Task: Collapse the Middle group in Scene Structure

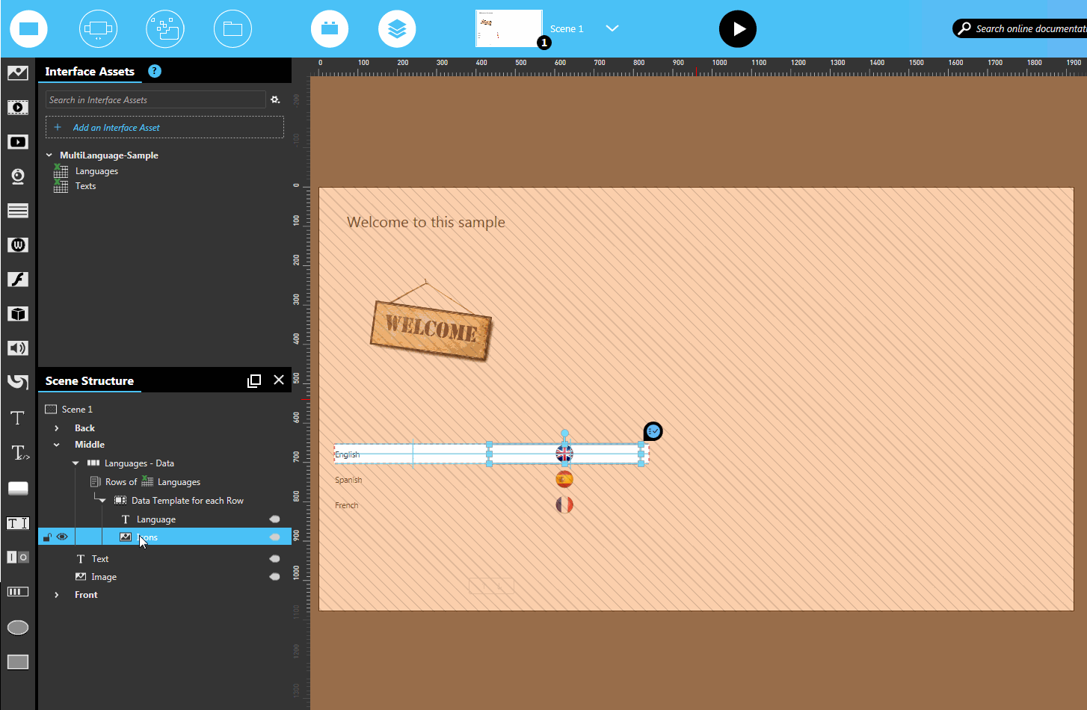Action: (57, 444)
